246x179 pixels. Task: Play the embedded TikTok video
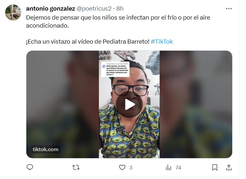[129, 104]
